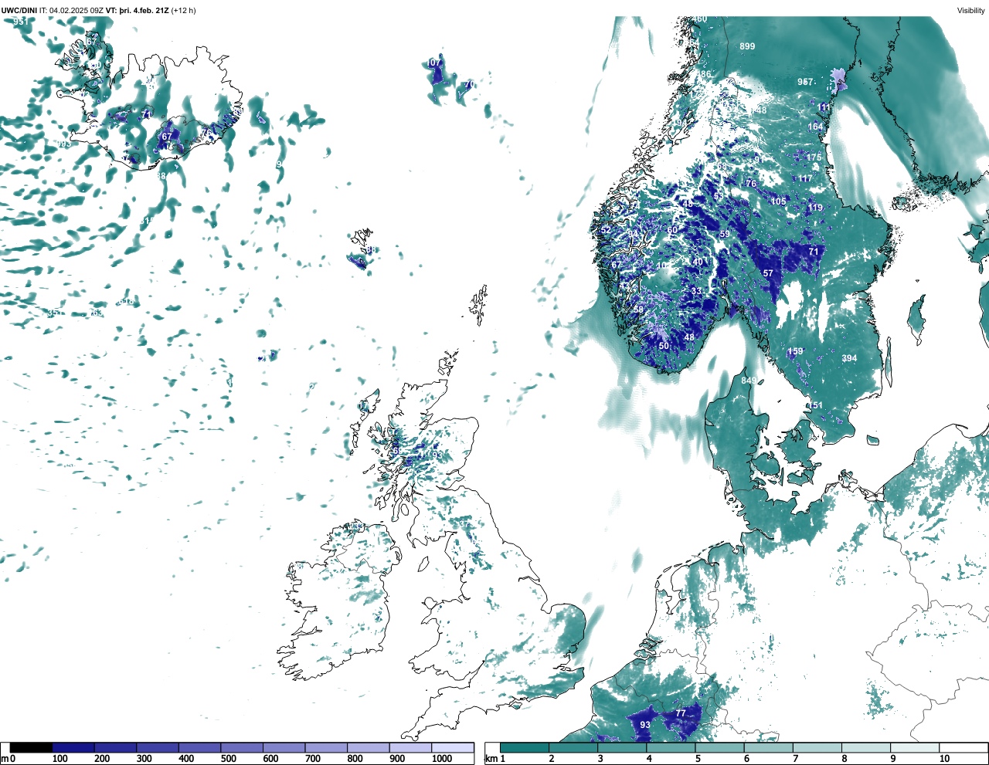Image resolution: width=989 pixels, height=765 pixels.
Task: Click the '77' visibility value near Germany border
Action: pyautogui.click(x=681, y=713)
